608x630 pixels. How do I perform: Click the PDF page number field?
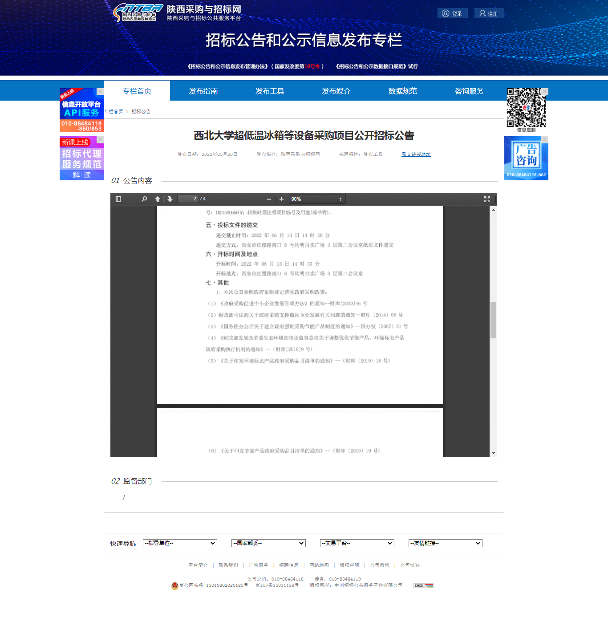pos(188,199)
